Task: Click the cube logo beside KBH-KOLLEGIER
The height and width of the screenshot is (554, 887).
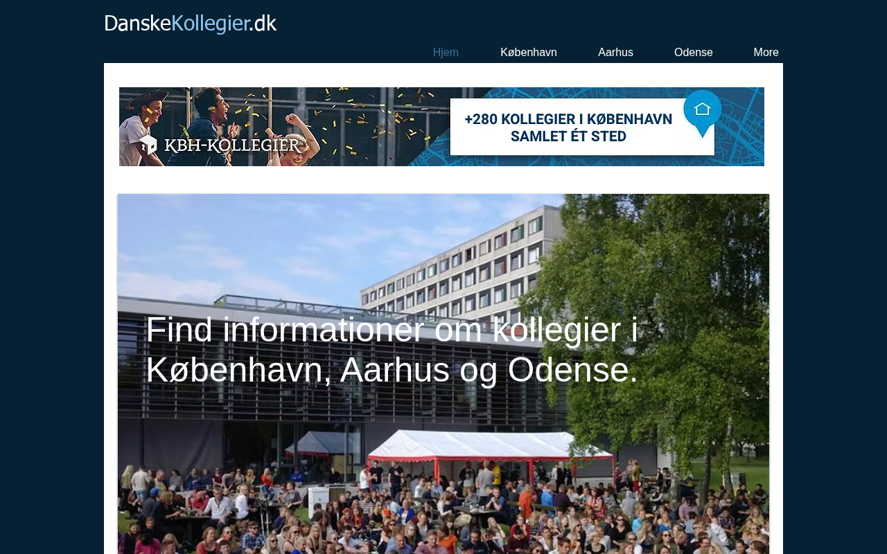Action: (148, 145)
